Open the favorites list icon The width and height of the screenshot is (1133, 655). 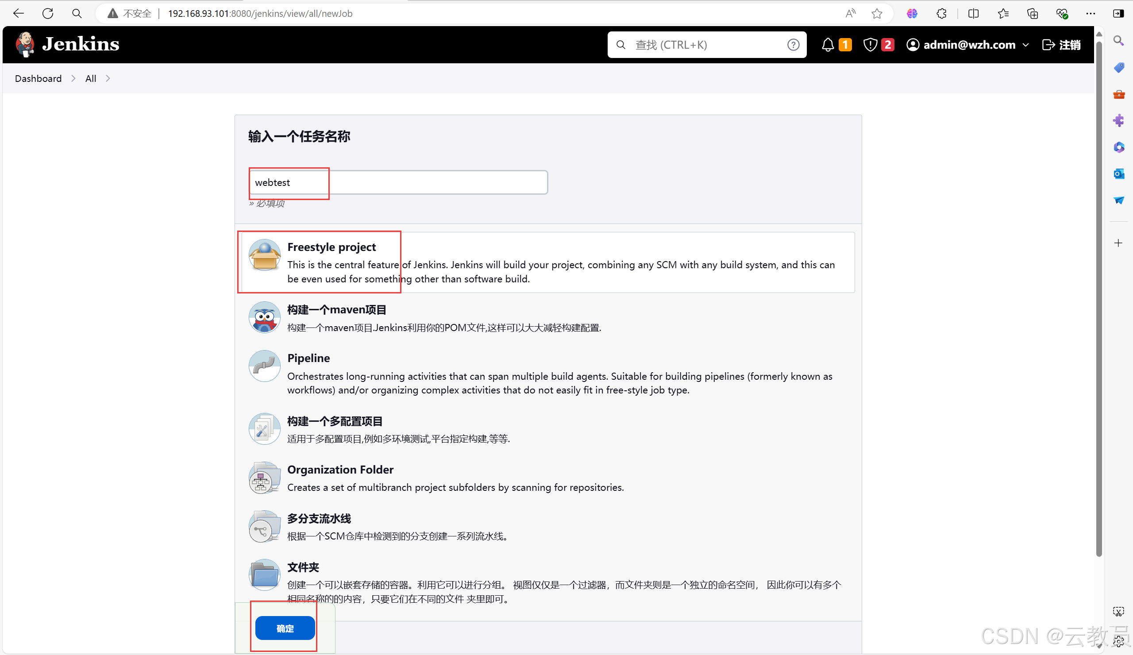[x=1003, y=13]
